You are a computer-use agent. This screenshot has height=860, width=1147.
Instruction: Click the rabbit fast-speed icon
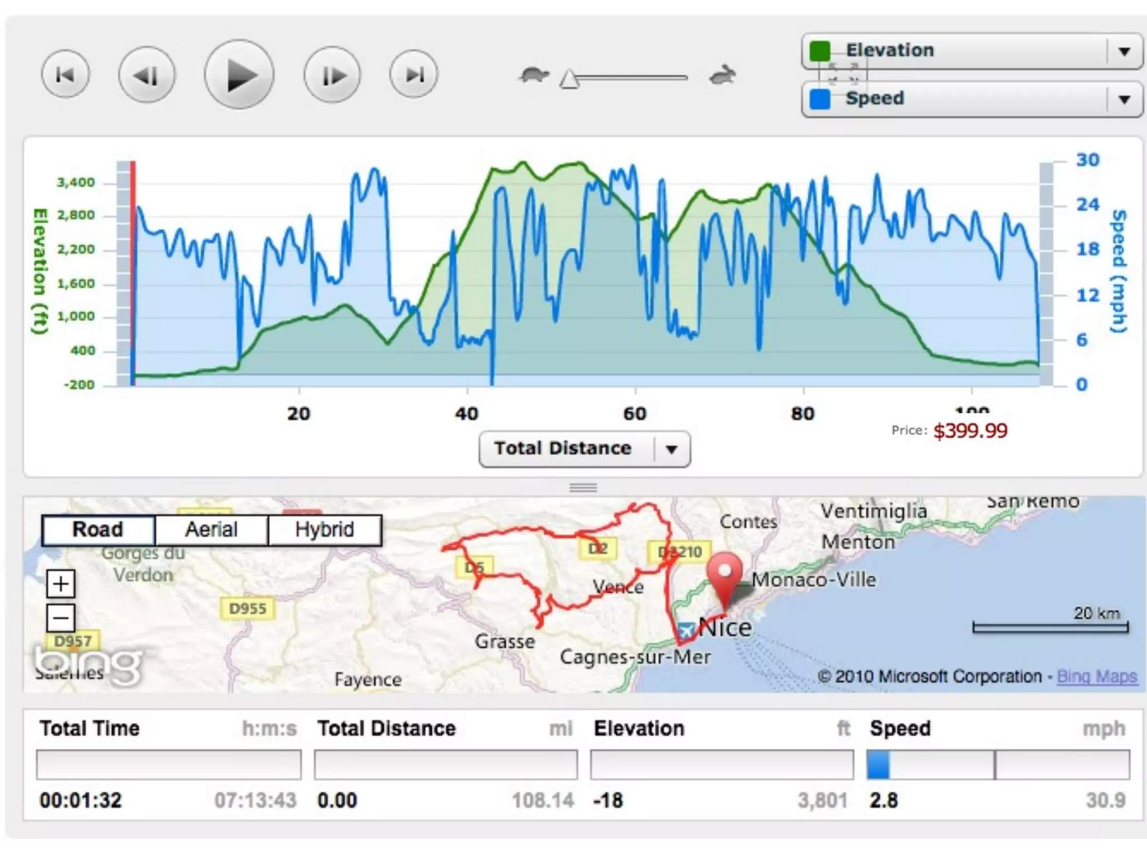(x=722, y=76)
